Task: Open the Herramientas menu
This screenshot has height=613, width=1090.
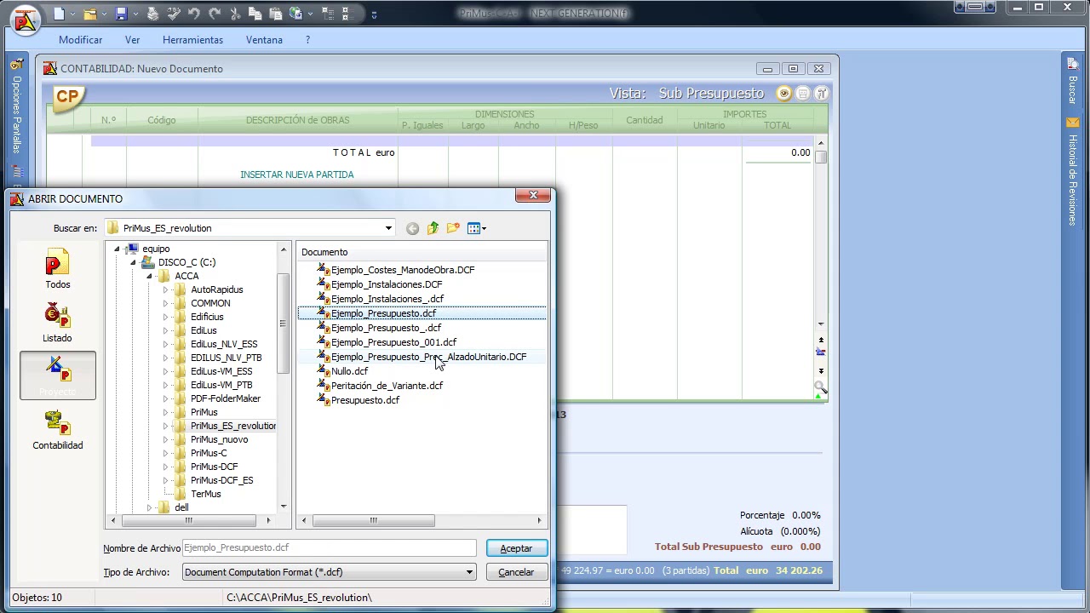Action: click(192, 40)
